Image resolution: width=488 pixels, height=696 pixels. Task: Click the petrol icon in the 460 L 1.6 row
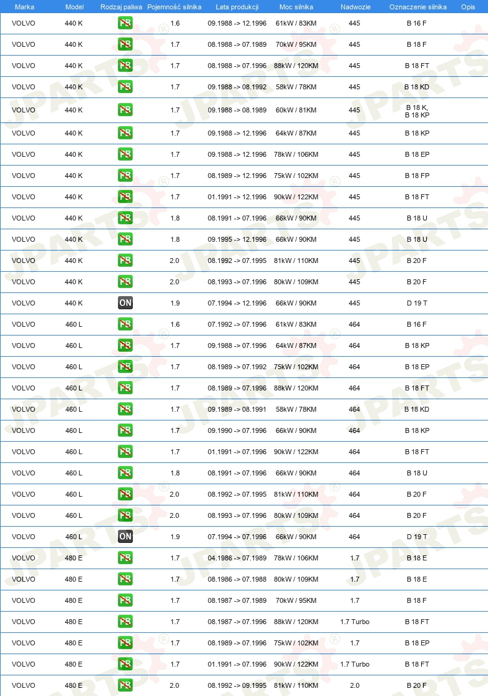point(125,324)
